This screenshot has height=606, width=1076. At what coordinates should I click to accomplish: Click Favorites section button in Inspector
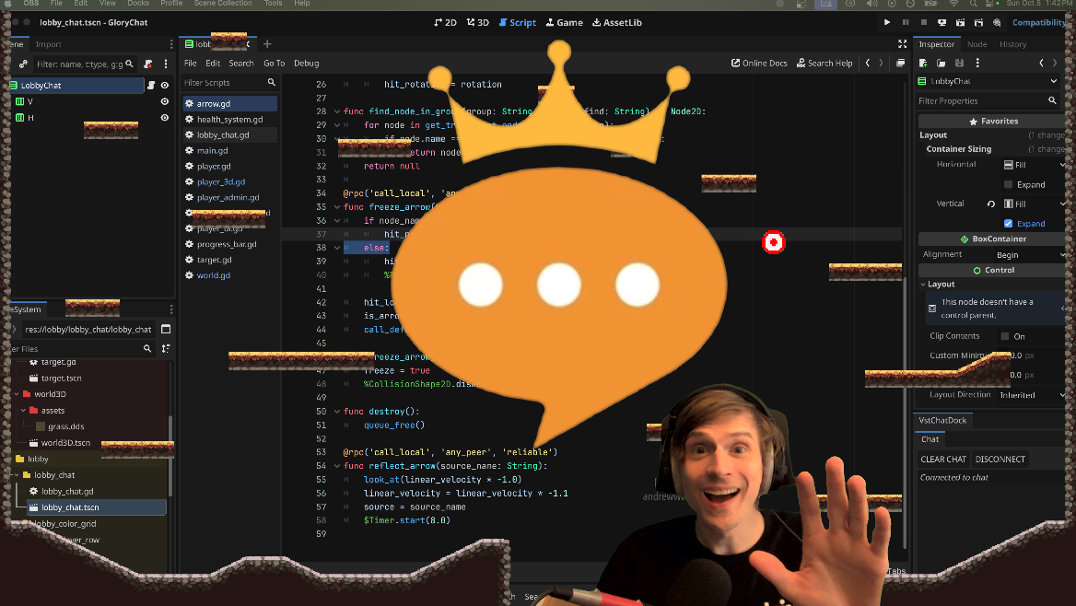[x=992, y=121]
